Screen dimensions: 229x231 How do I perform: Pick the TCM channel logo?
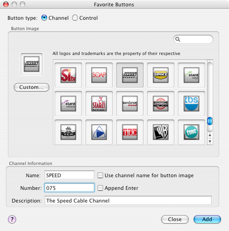click(x=68, y=132)
